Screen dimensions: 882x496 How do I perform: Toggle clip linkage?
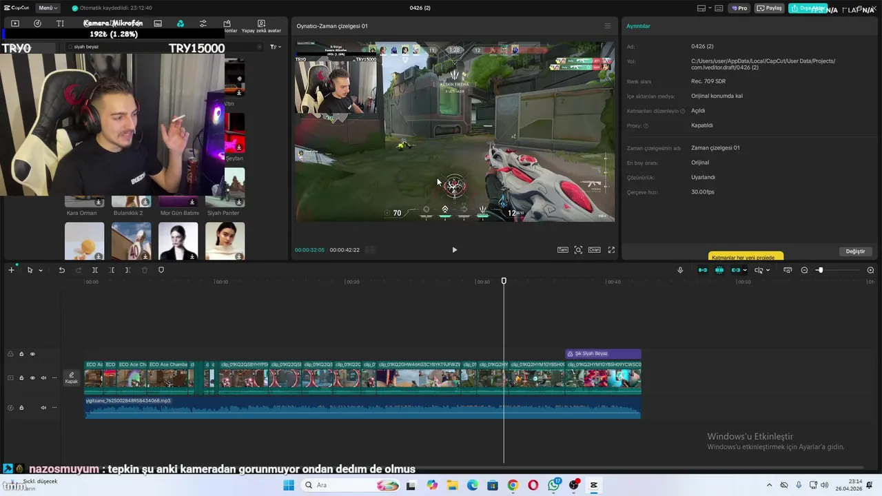736,270
